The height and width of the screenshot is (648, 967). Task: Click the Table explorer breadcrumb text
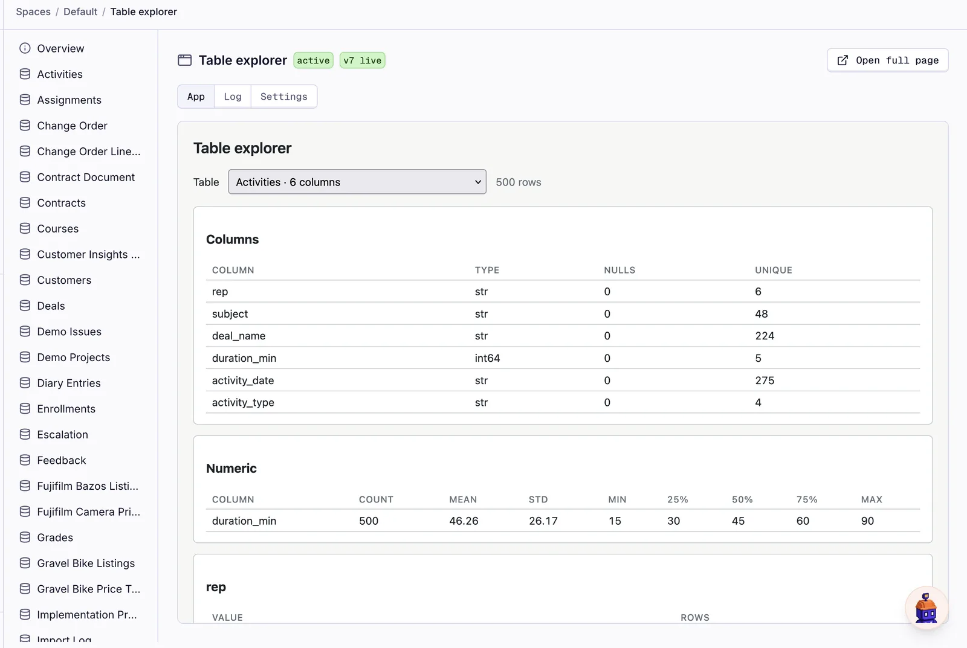click(144, 12)
